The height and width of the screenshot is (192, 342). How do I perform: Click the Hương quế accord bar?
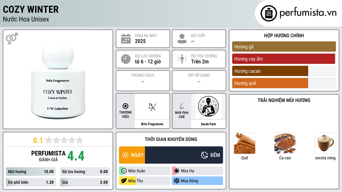pyautogui.click(x=284, y=83)
